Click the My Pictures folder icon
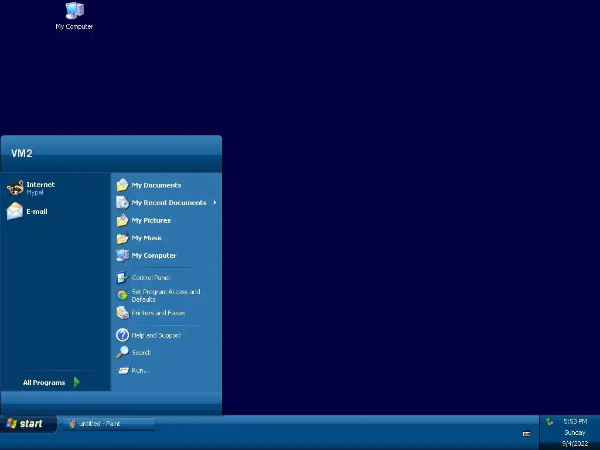 tap(122, 220)
